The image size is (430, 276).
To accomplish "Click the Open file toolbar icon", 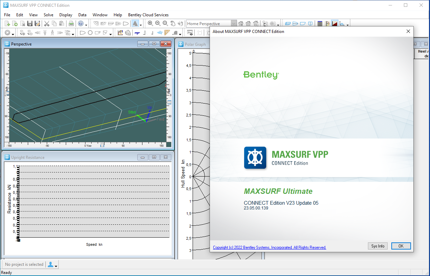I will point(15,23).
